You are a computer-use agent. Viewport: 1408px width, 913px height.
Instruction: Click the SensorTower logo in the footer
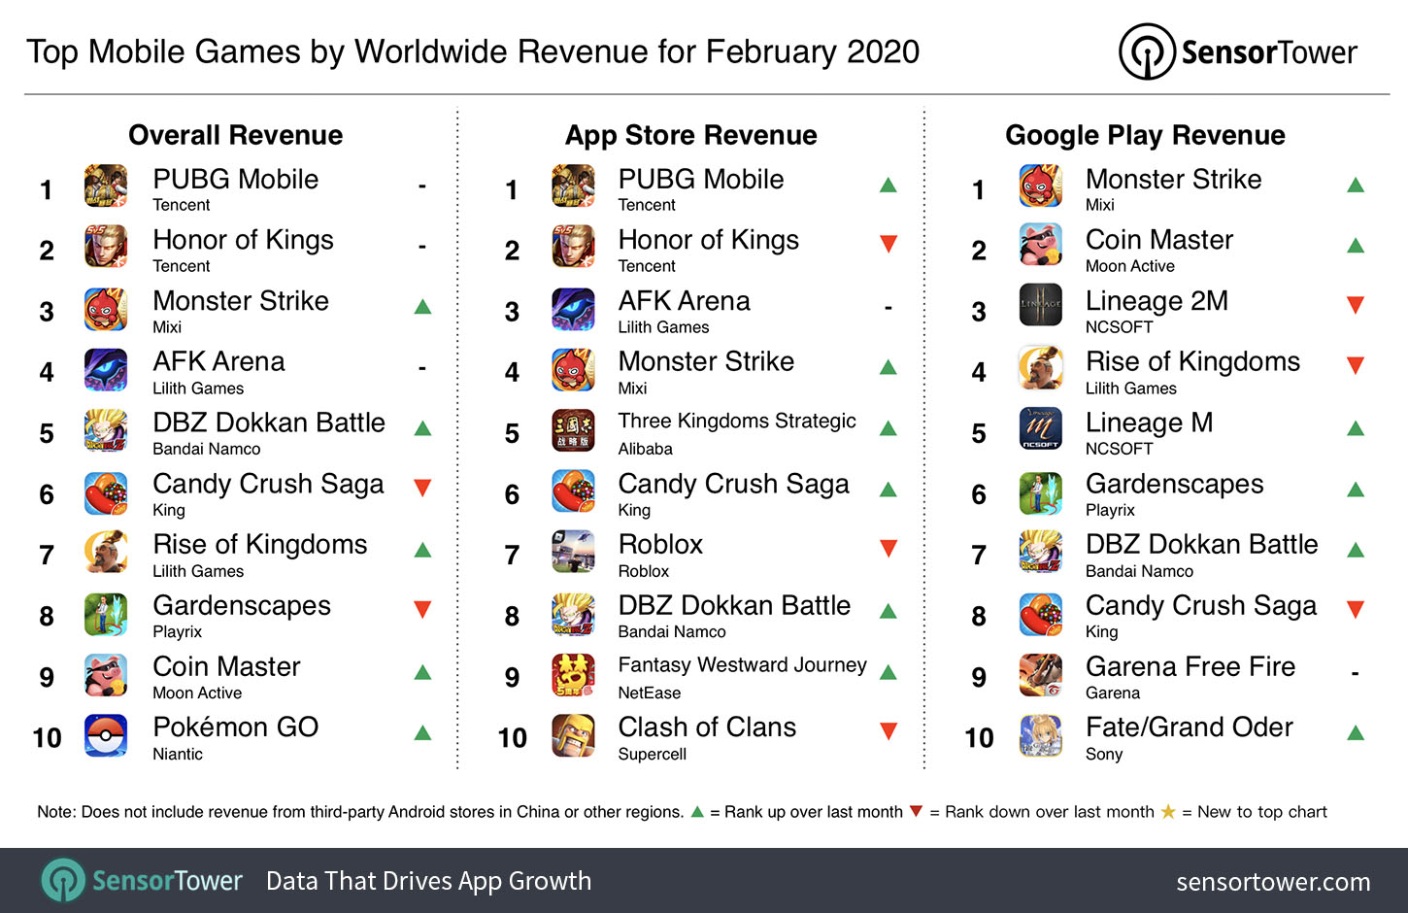tap(142, 881)
